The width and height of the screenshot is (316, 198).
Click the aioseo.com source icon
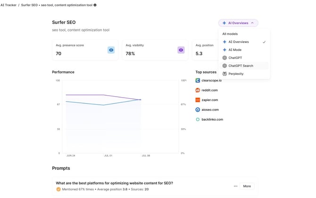pos(198,109)
